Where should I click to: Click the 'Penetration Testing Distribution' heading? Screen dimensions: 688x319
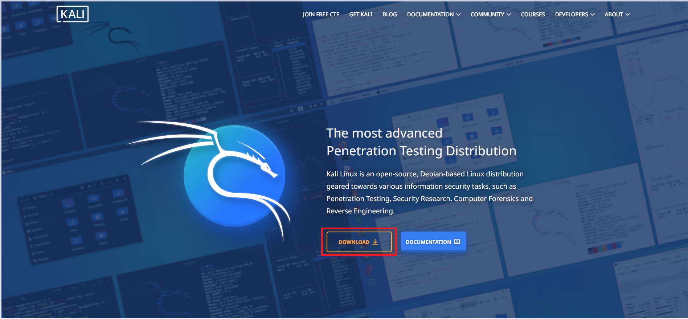(421, 151)
